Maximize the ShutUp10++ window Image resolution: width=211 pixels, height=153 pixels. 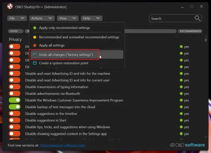pos(192,6)
